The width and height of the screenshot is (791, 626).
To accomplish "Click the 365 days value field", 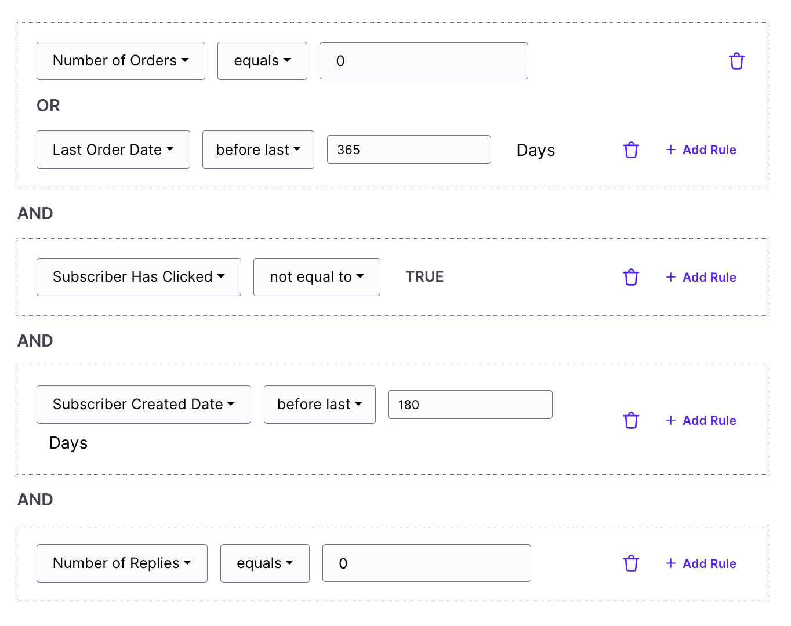I will click(408, 150).
